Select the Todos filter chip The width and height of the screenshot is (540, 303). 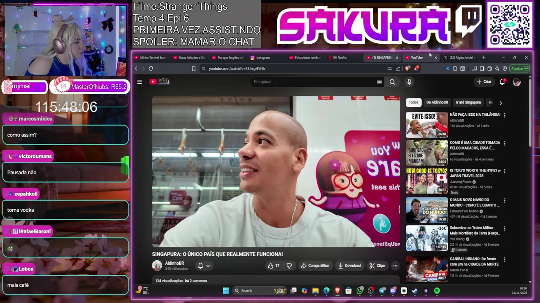click(x=414, y=102)
